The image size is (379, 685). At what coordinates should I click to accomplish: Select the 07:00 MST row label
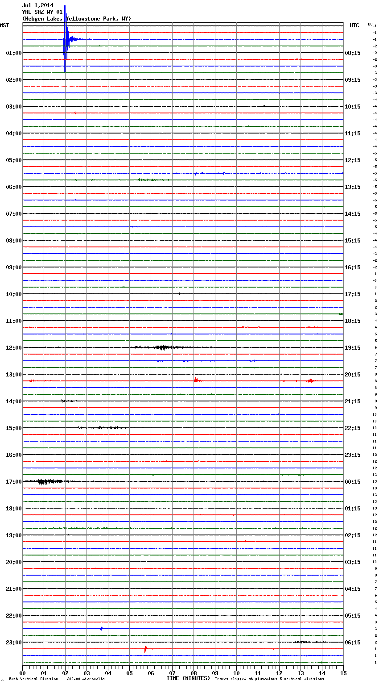[13, 214]
